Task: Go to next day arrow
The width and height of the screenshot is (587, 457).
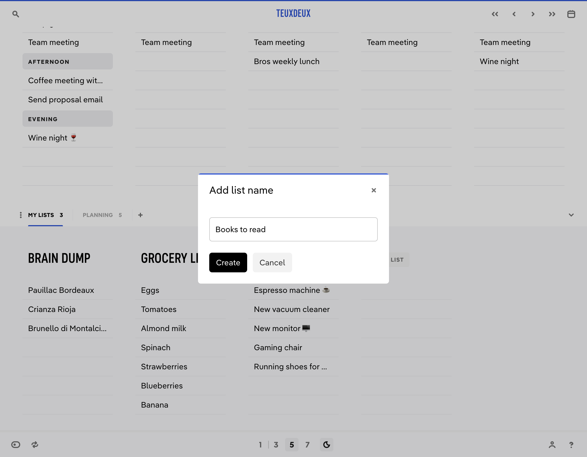Action: tap(533, 14)
